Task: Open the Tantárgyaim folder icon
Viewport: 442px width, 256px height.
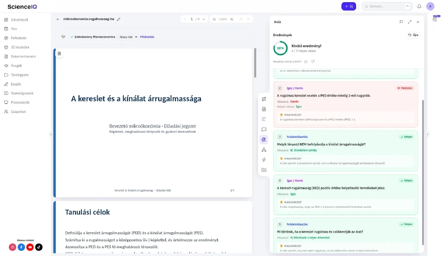Action: pyautogui.click(x=6, y=75)
